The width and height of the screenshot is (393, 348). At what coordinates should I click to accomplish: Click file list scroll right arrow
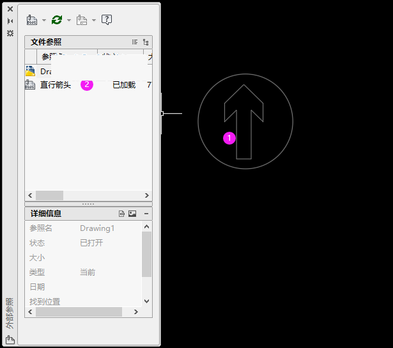point(147,196)
